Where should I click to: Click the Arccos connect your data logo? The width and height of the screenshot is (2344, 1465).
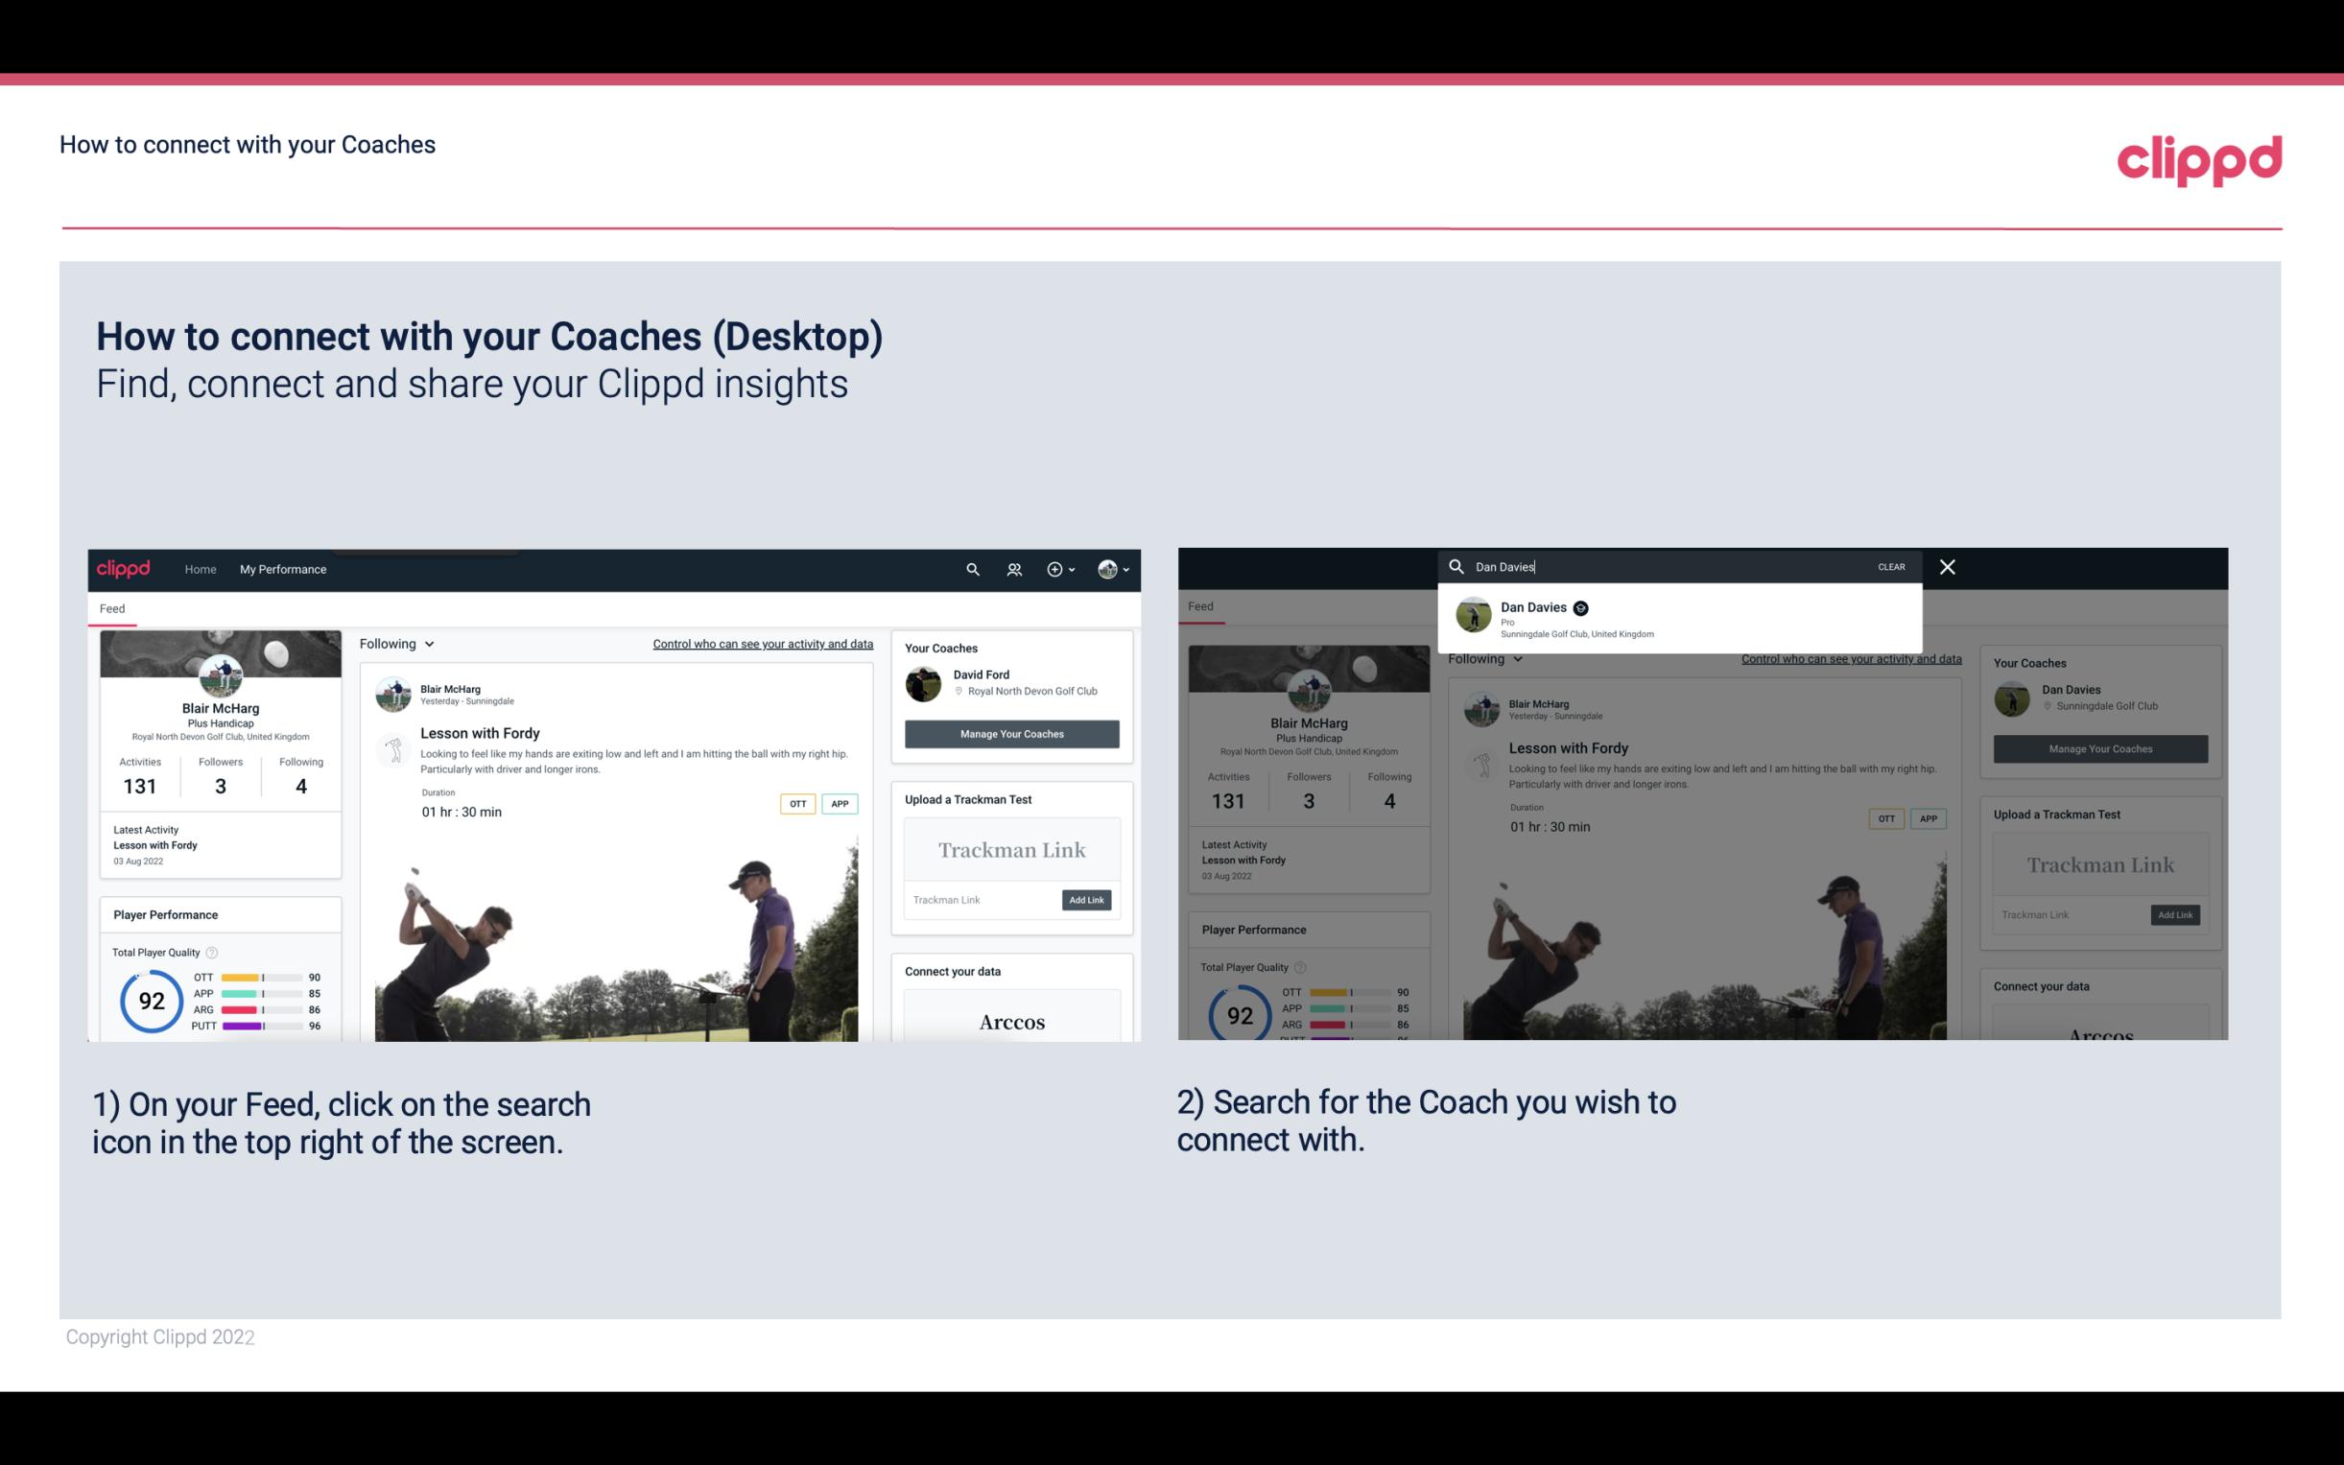pos(1009,1023)
